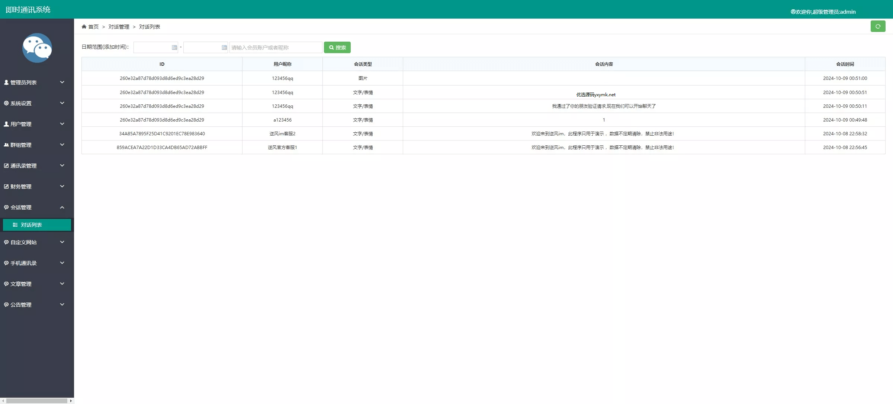Image resolution: width=893 pixels, height=404 pixels.
Task: Click the sidebar horizontal scrollbar
Action: (x=36, y=401)
